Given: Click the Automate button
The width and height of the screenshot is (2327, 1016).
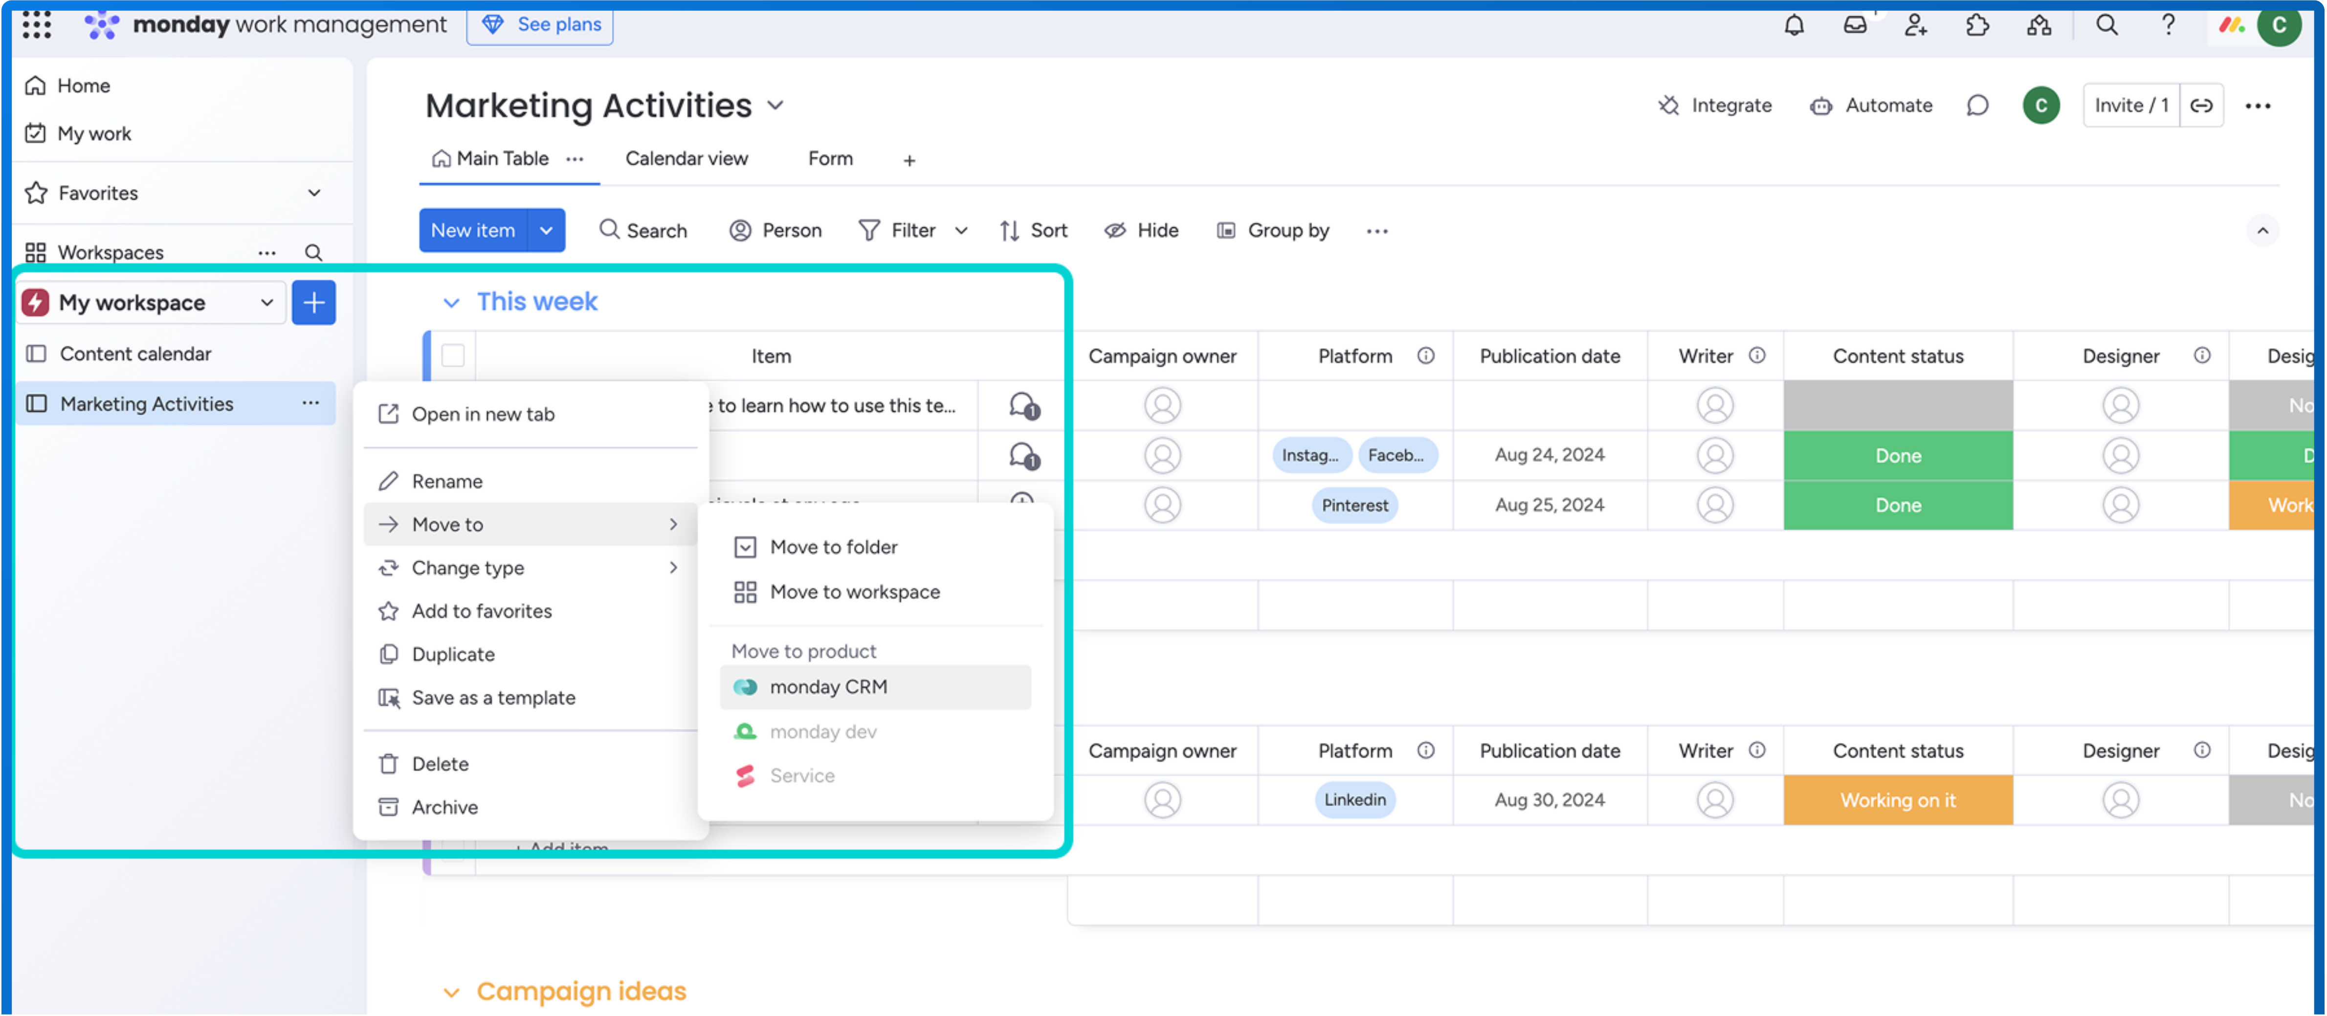Looking at the screenshot, I should [x=1871, y=106].
